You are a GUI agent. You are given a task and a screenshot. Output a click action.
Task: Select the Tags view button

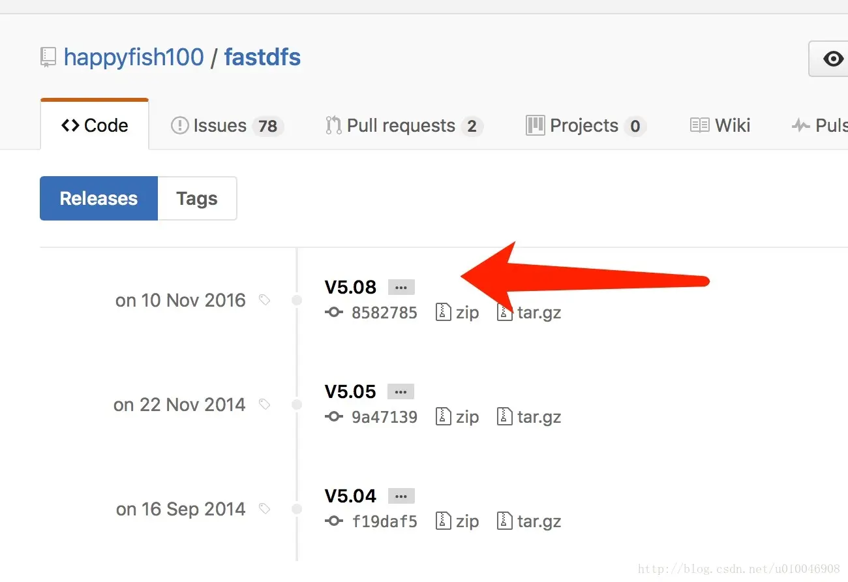[196, 198]
